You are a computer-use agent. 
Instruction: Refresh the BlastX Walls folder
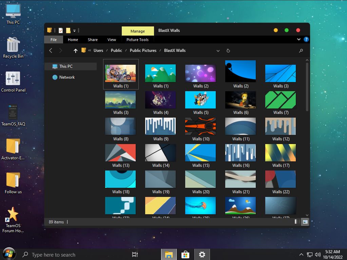[x=228, y=51]
